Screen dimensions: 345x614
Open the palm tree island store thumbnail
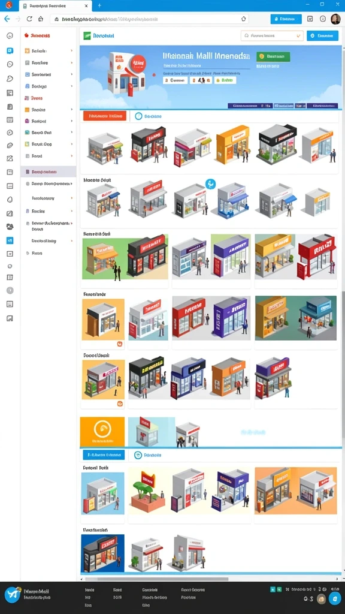click(x=147, y=490)
